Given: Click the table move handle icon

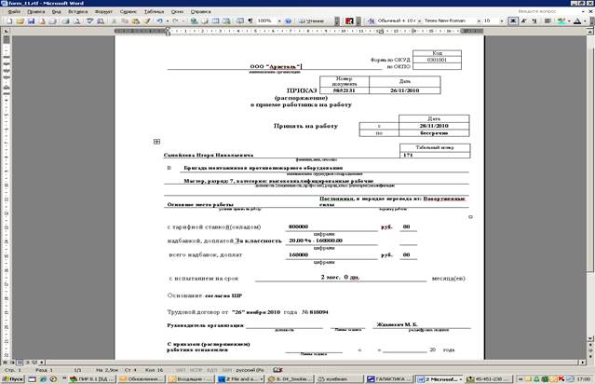Looking at the screenshot, I should [156, 142].
